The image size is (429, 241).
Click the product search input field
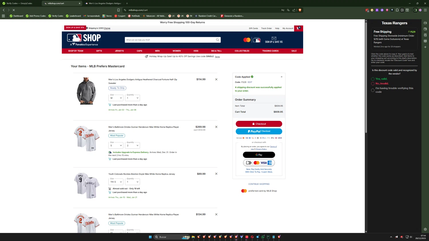[x=170, y=40]
